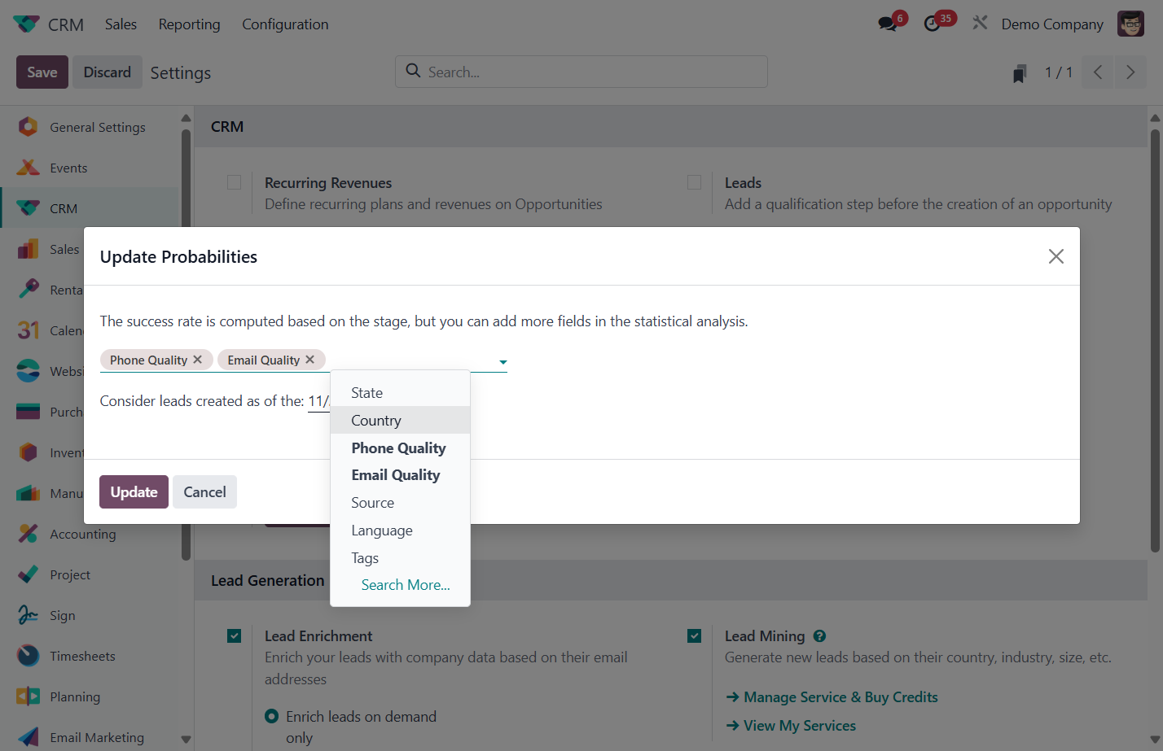Screen dimensions: 1163x751
Task: Open Events settings in sidebar
Action: [90, 168]
